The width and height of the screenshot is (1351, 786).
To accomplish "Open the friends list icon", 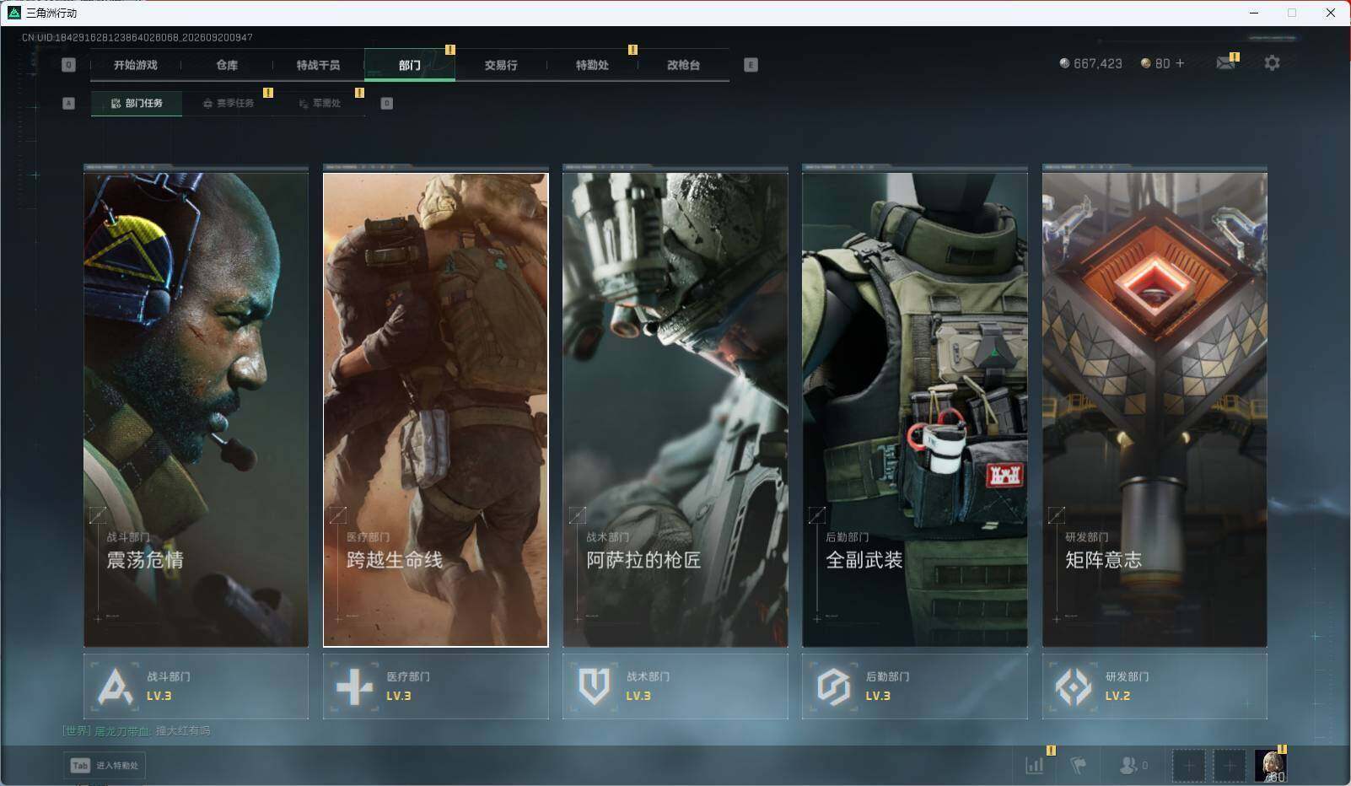I will [1128, 765].
